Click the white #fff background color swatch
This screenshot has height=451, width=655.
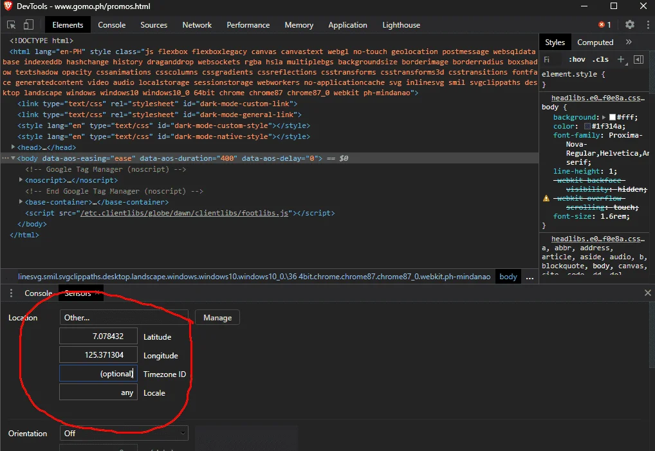click(613, 117)
